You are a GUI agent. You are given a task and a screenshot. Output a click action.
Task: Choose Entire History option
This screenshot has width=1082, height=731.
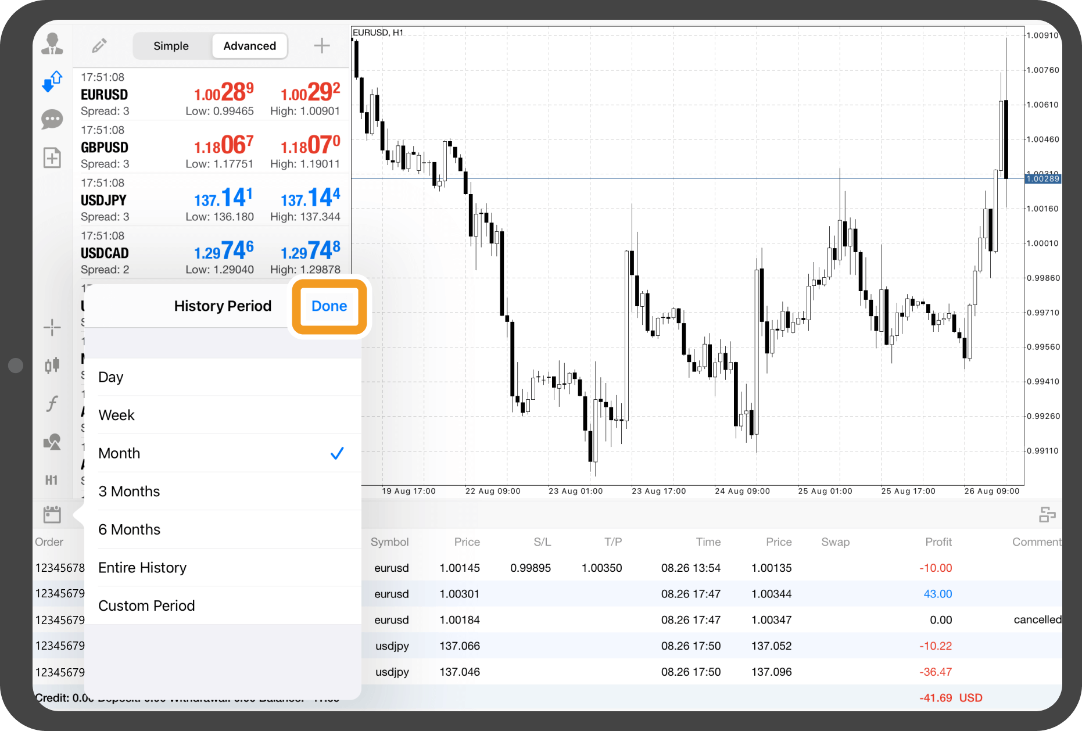pyautogui.click(x=222, y=568)
